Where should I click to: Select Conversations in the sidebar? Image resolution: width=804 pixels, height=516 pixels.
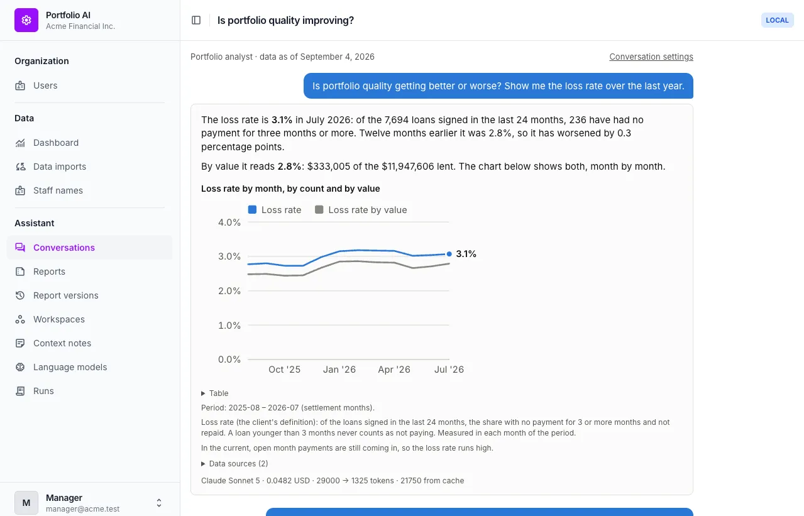tap(89, 248)
